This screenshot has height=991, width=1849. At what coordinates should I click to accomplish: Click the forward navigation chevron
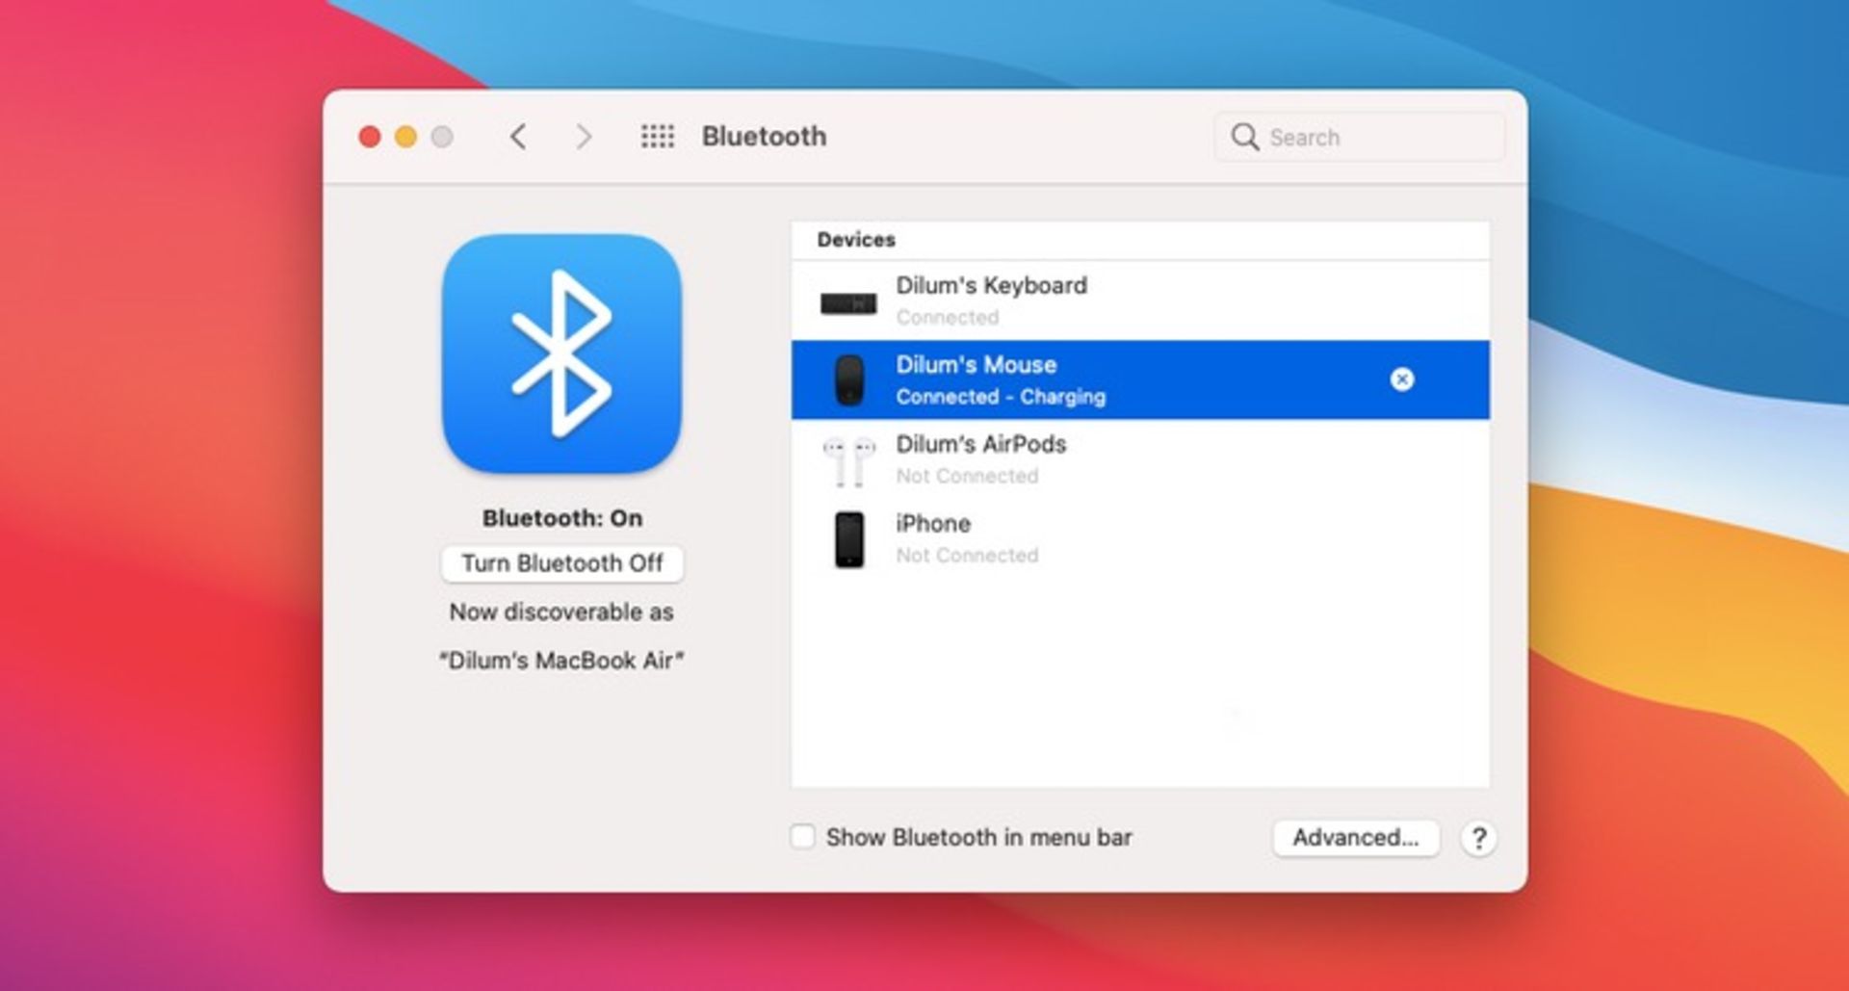pyautogui.click(x=584, y=137)
